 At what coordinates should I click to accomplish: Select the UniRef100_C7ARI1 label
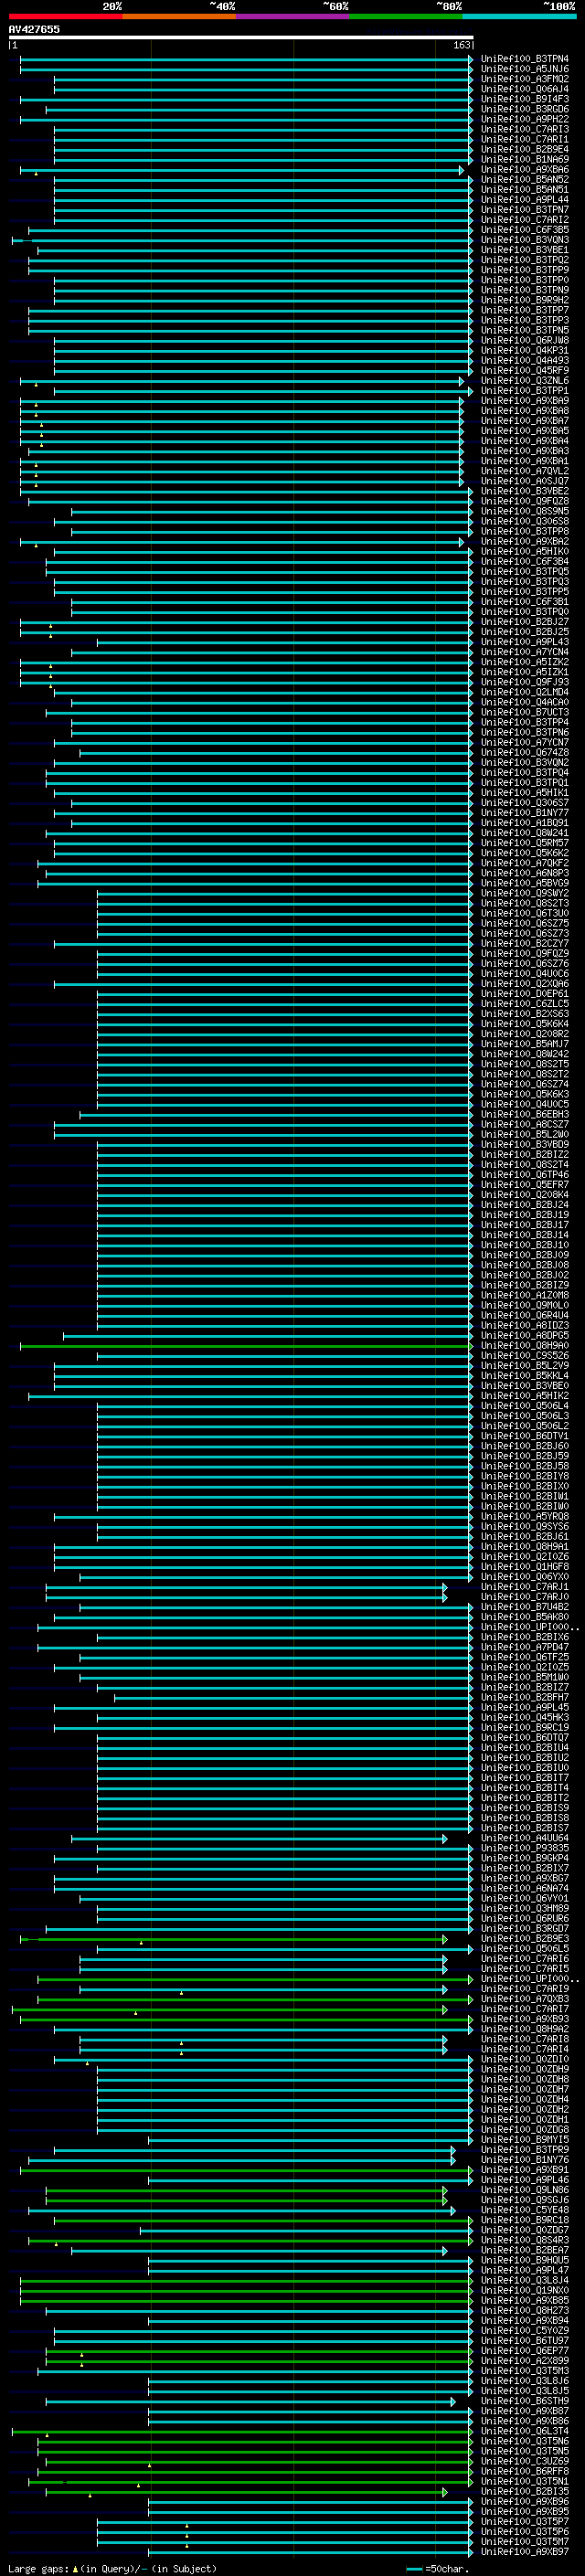[x=524, y=139]
